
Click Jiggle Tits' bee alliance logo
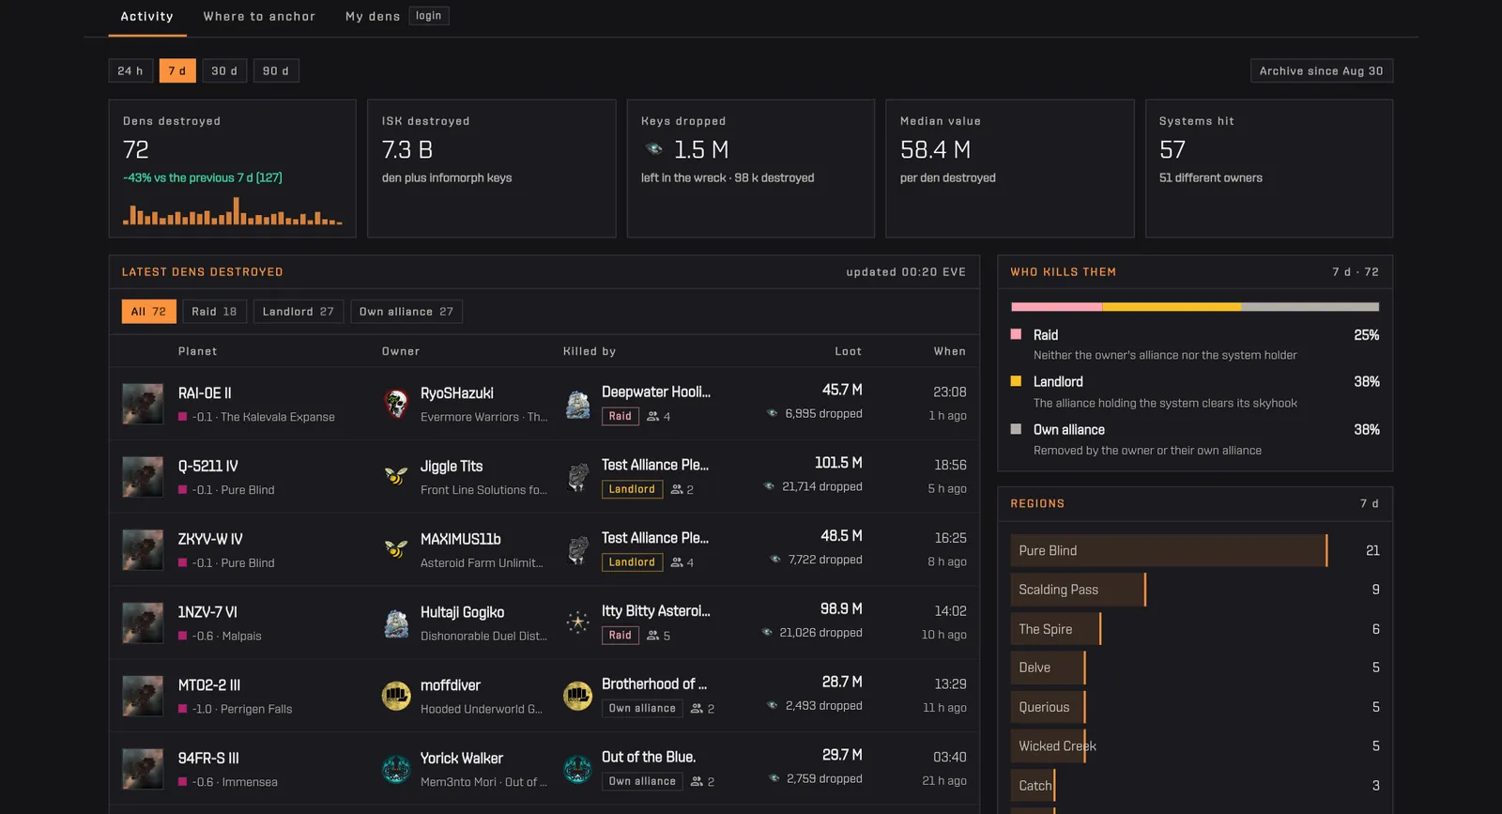point(396,477)
